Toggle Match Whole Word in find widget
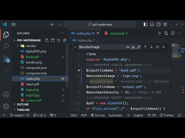Image resolution: width=185 pixels, height=138 pixels. (133, 47)
